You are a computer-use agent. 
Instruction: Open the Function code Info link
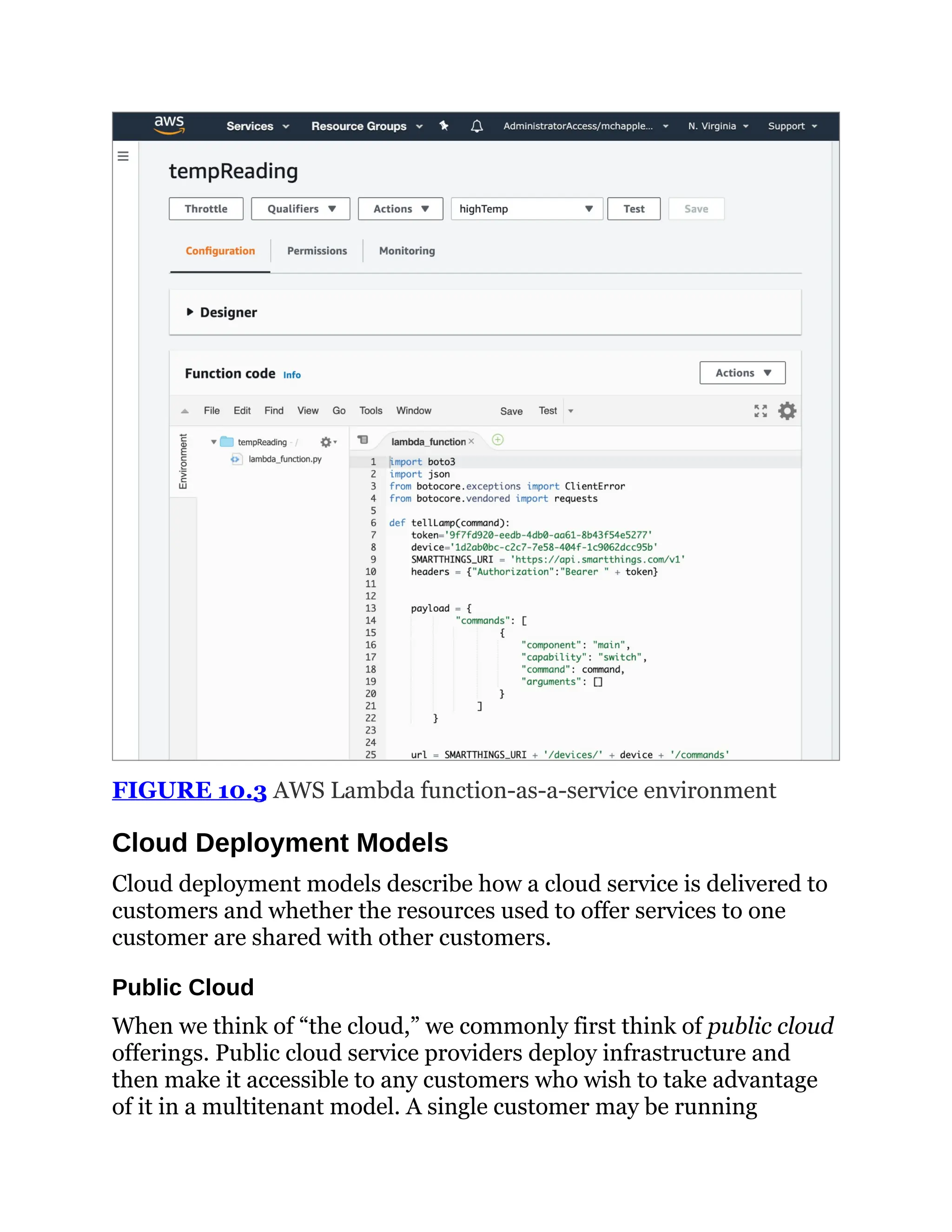291,375
